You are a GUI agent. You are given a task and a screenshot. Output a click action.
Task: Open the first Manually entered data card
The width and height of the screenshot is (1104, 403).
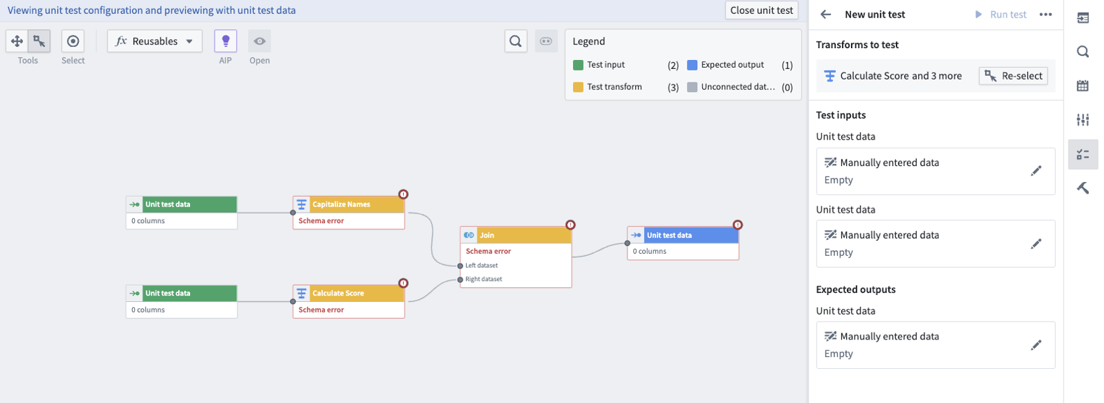click(x=936, y=171)
